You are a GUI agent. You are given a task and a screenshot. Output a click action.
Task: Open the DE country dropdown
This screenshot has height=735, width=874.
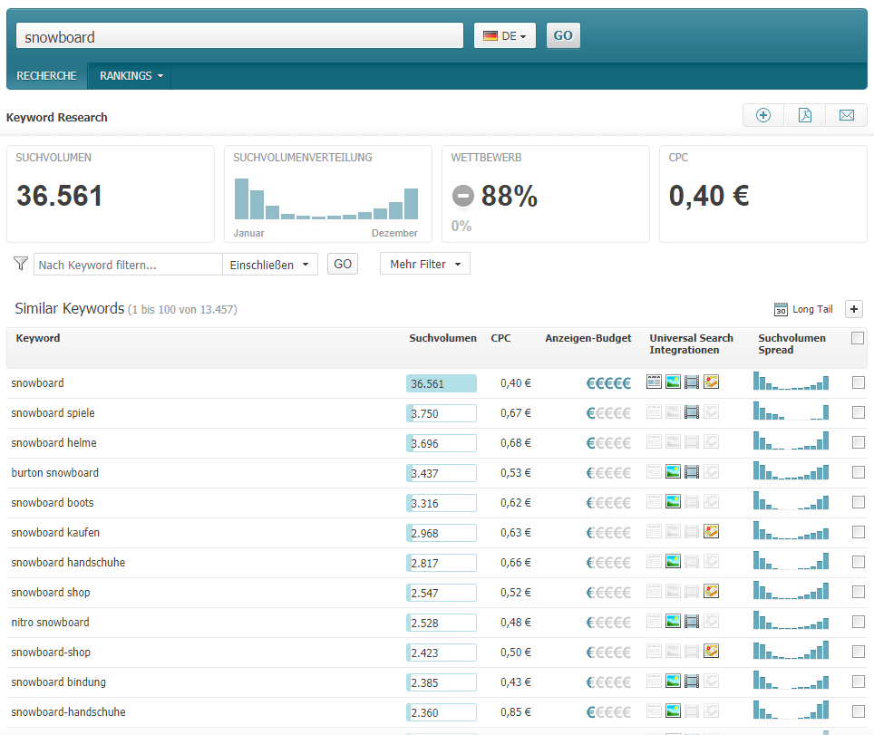(x=504, y=34)
